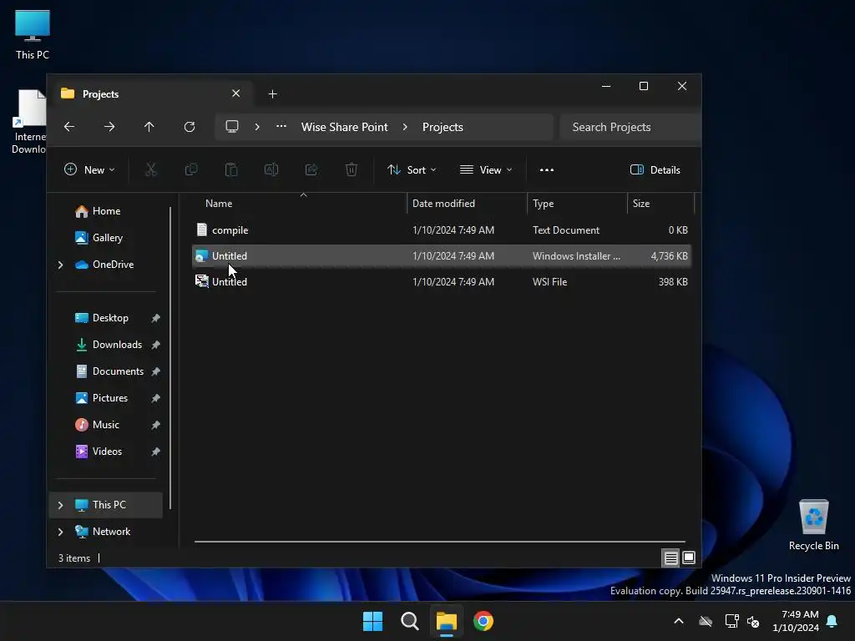Open pinned Desktop folder
The width and height of the screenshot is (855, 641).
coord(110,318)
